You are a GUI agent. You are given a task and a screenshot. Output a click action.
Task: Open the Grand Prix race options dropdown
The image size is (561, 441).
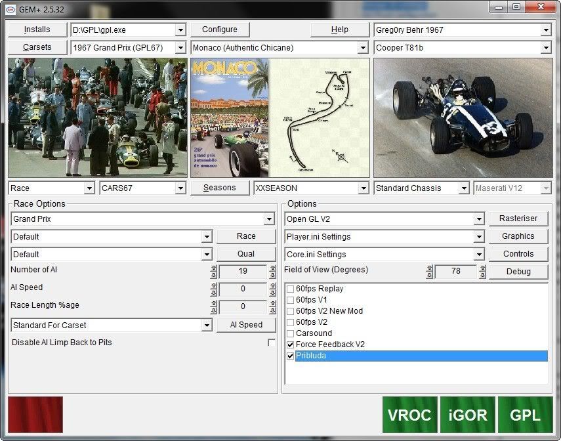click(x=269, y=219)
